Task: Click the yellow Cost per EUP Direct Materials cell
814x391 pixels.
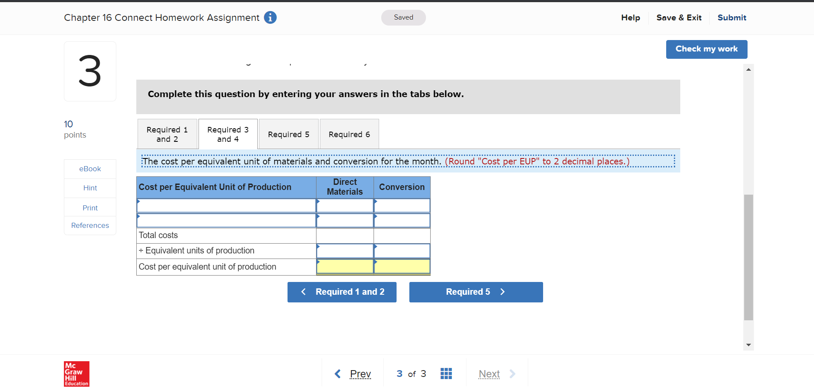Action: (x=344, y=267)
